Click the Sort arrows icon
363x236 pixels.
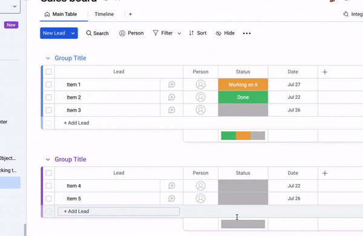point(191,33)
